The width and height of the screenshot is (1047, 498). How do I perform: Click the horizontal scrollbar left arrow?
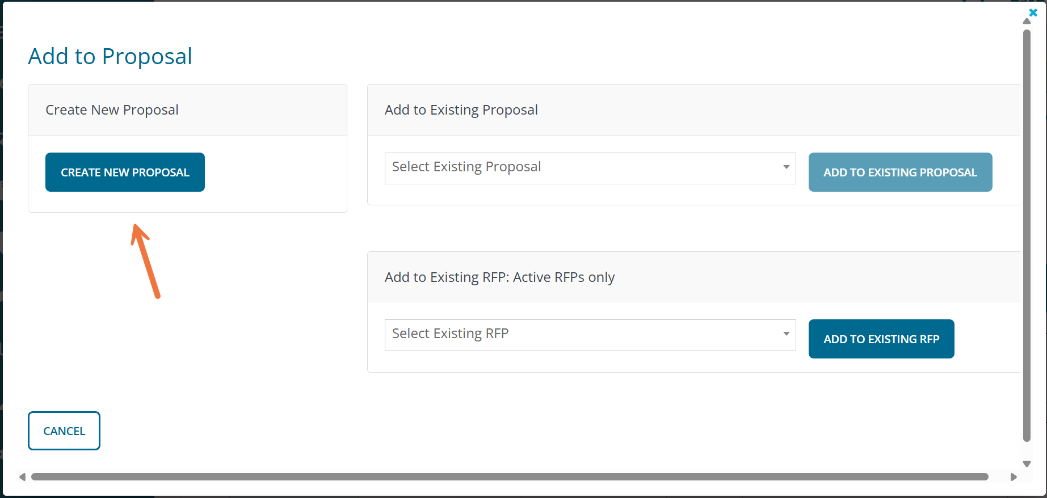click(22, 477)
